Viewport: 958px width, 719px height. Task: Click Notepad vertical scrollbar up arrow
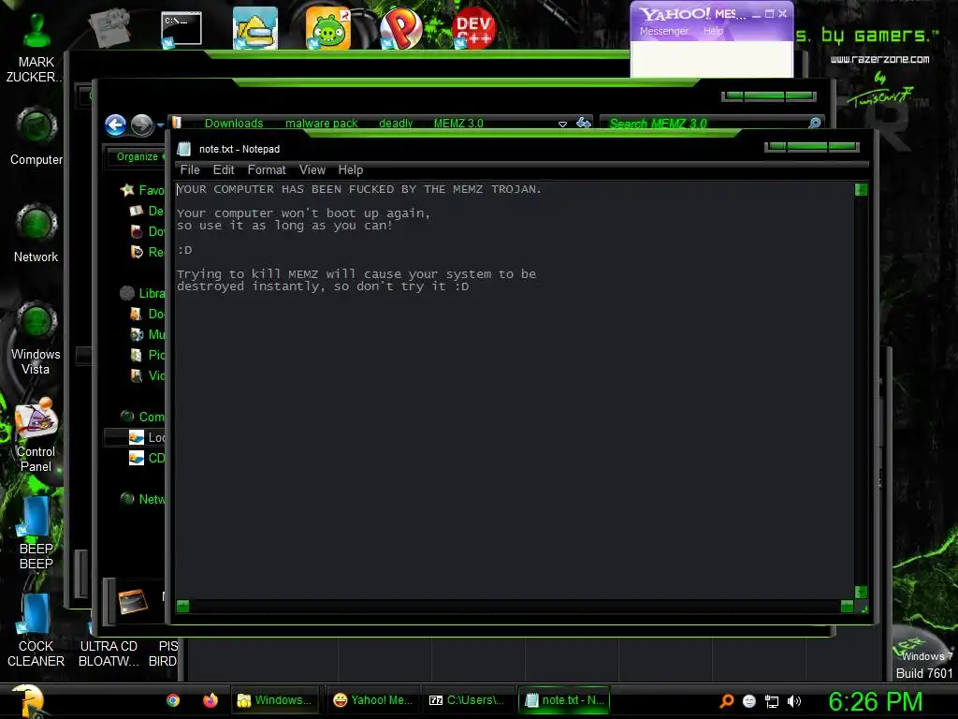point(861,189)
